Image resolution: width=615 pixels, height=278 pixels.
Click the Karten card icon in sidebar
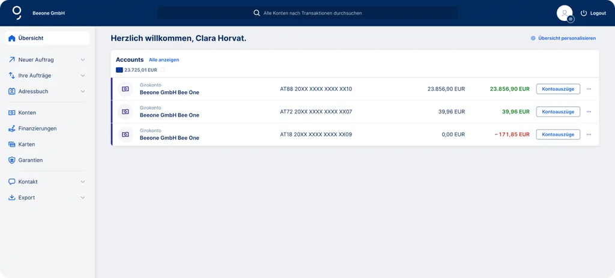12,145
